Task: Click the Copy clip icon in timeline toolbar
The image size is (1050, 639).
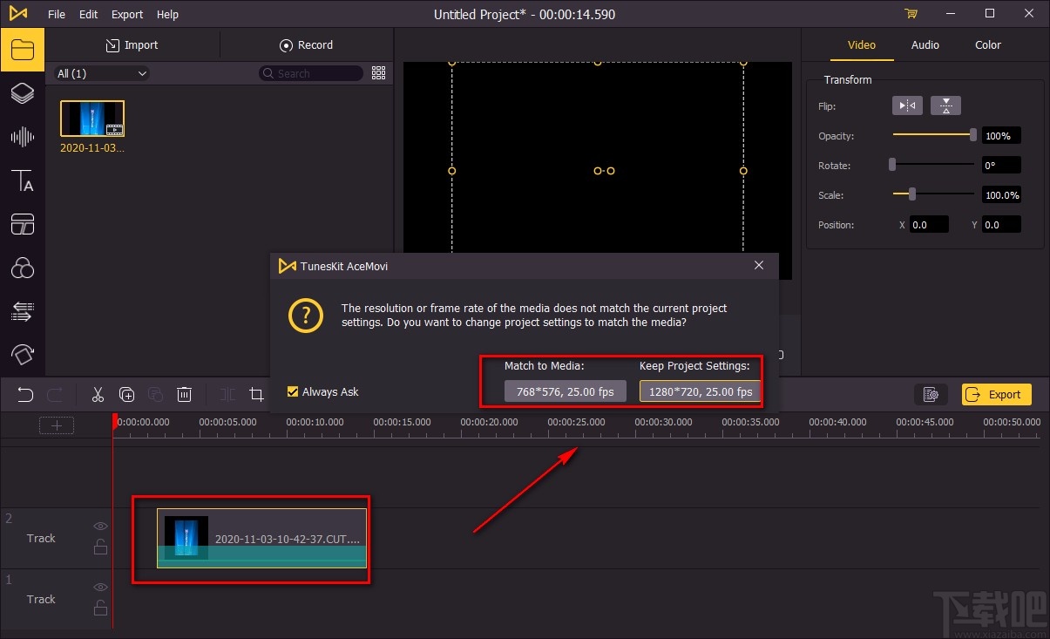Action: [x=126, y=394]
